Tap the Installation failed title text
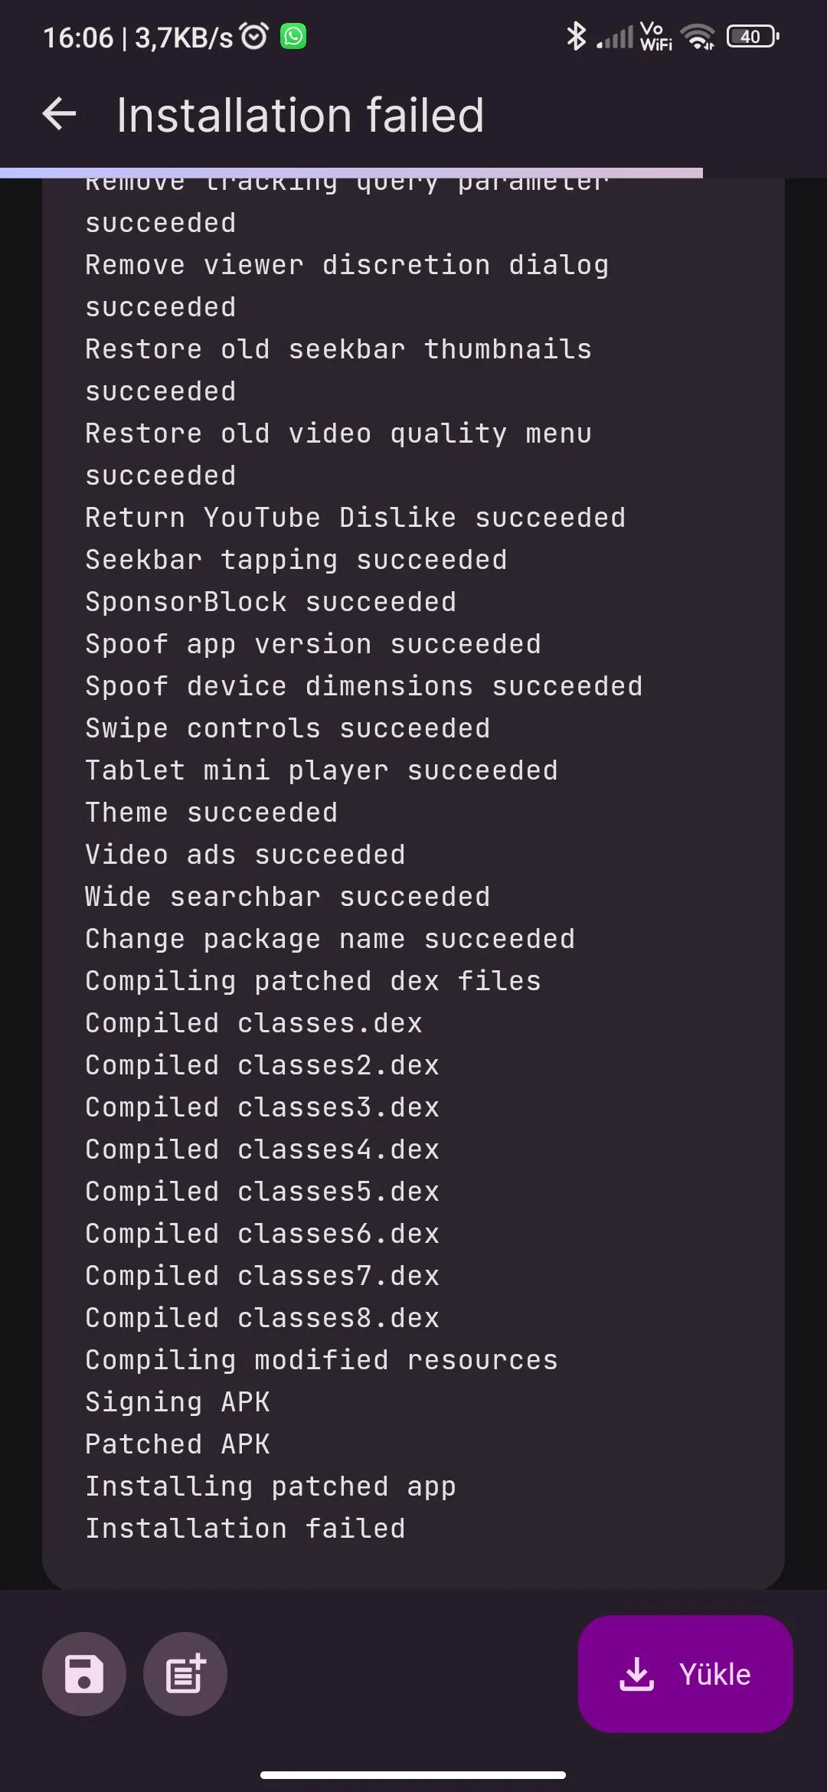Viewport: 827px width, 1792px height. click(300, 115)
